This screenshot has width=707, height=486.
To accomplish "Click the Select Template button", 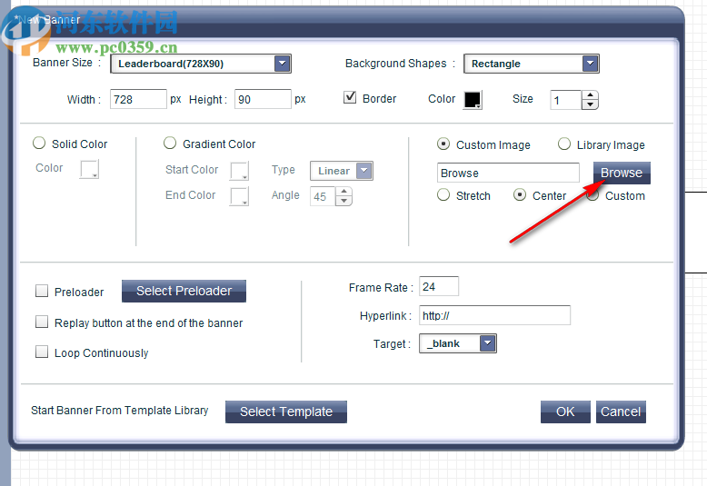I will pos(286,412).
